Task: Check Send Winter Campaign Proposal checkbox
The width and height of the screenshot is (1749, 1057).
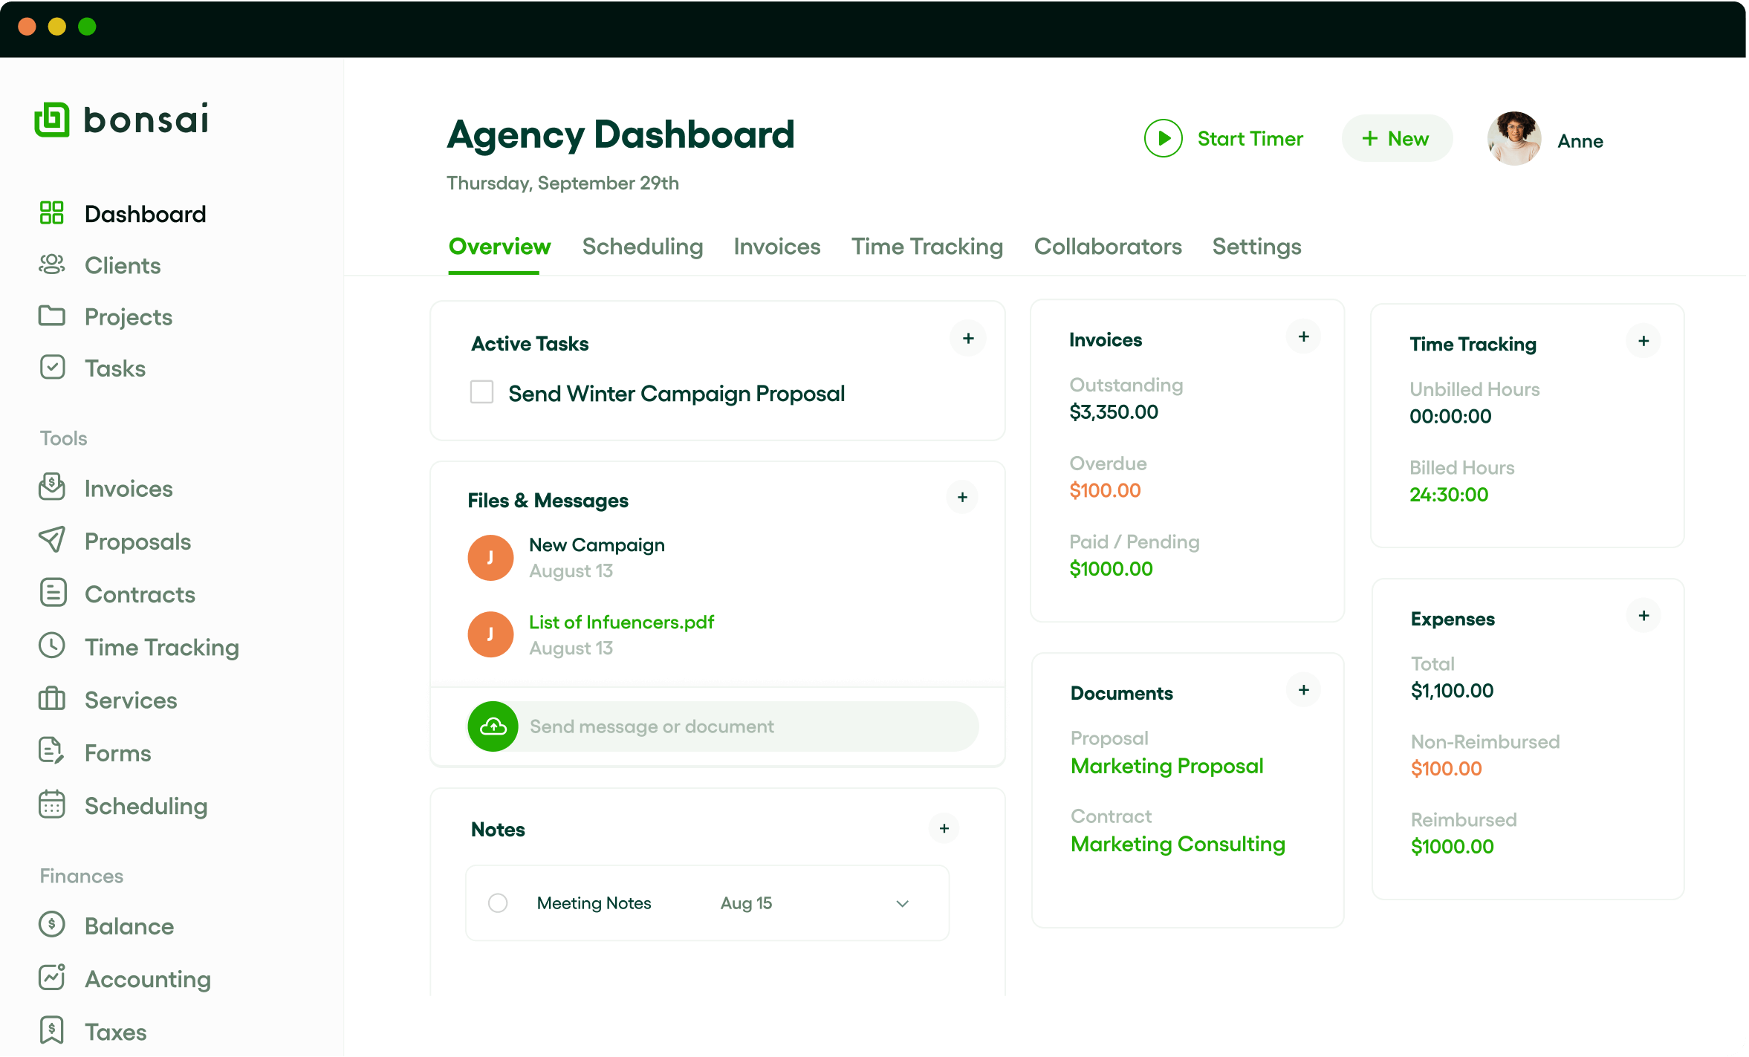Action: [481, 392]
